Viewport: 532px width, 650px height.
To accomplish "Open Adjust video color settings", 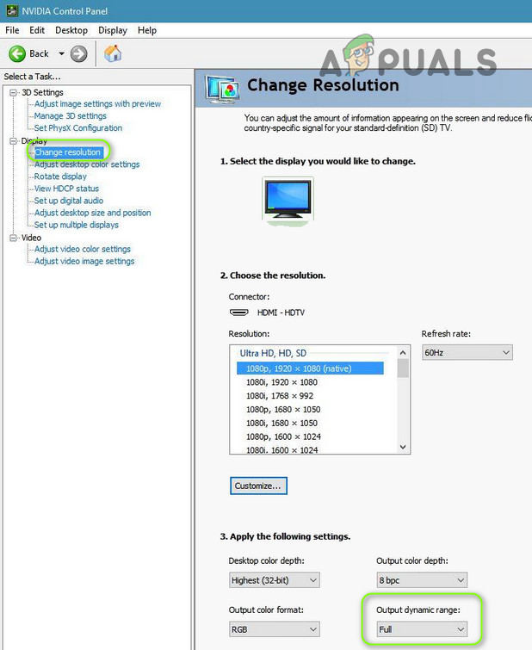I will [83, 249].
